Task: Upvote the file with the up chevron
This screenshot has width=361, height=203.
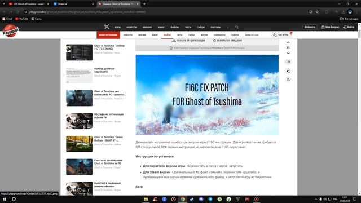Action: pos(288,42)
